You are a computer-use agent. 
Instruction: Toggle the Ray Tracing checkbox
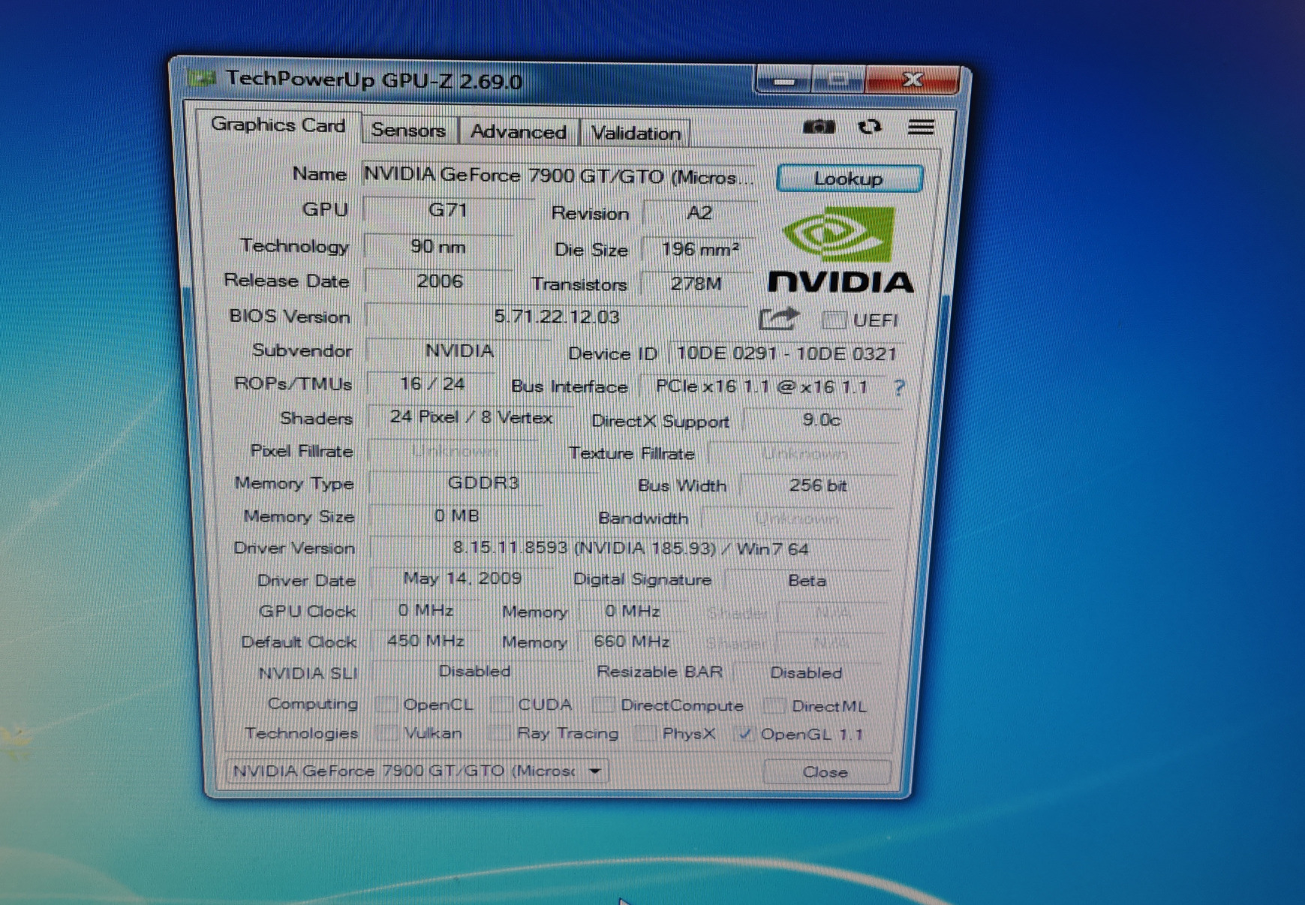tap(499, 733)
